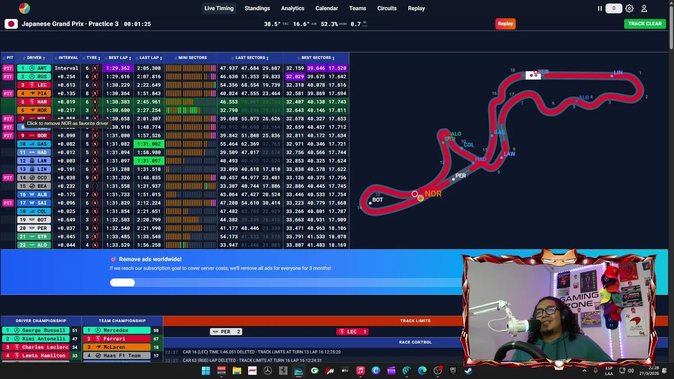Viewport: 674px width, 379px height.
Task: Toggle BOT driver badge as favorite
Action: 34,220
